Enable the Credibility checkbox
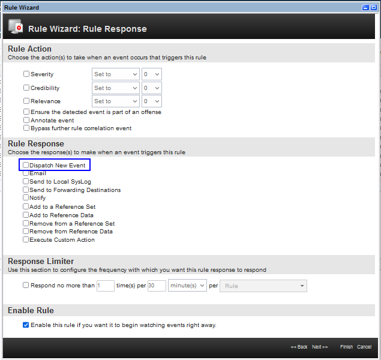Image resolution: width=381 pixels, height=360 pixels. [x=26, y=88]
